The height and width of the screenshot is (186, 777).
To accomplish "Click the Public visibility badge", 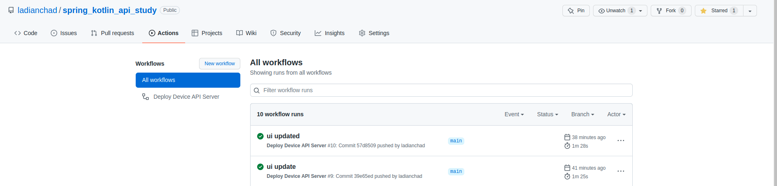I will (x=170, y=10).
